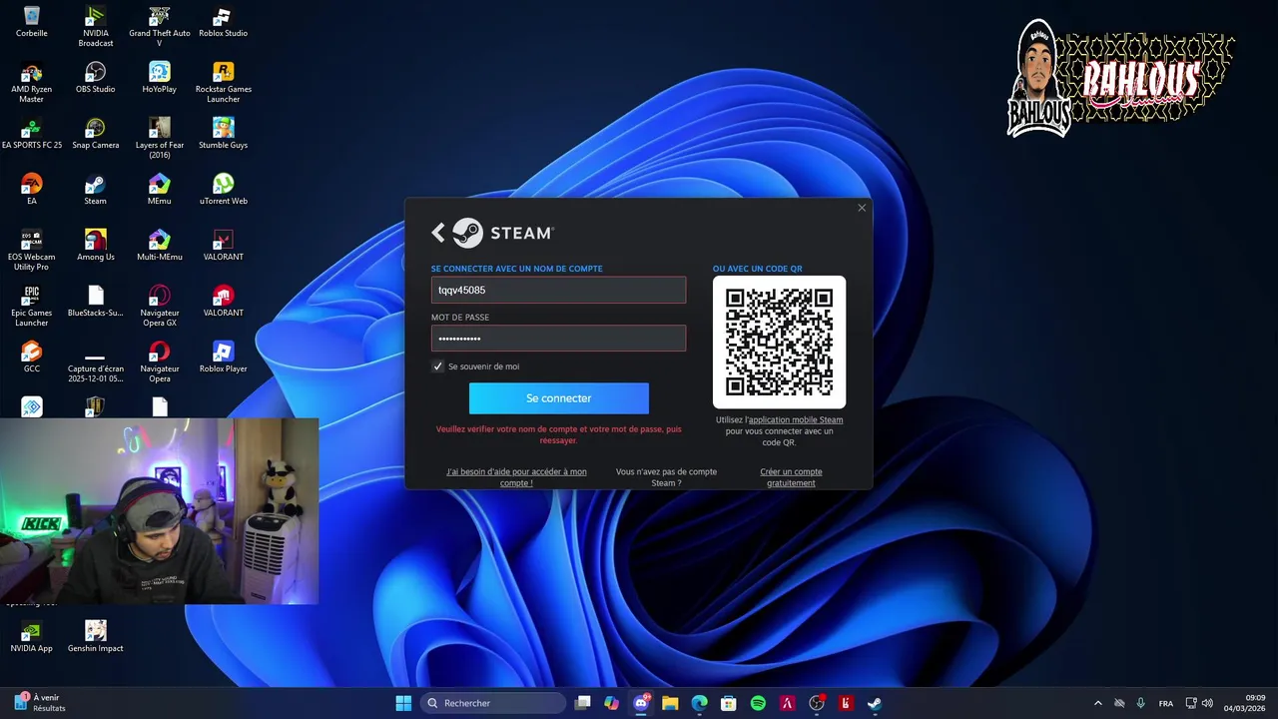Open Copilot from the taskbar
The image size is (1278, 719).
(x=612, y=703)
